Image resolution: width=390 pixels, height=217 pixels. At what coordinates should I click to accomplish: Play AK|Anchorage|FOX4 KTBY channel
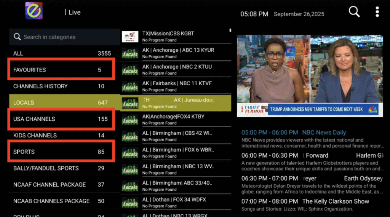point(176,120)
